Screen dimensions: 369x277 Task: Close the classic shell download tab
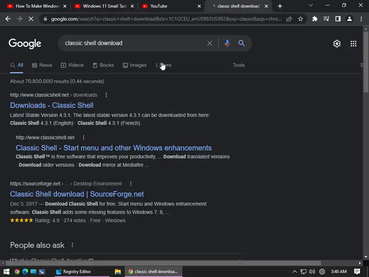click(x=266, y=6)
